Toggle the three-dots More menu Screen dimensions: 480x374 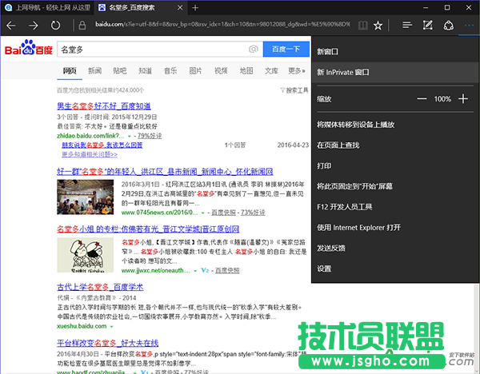[x=469, y=26]
